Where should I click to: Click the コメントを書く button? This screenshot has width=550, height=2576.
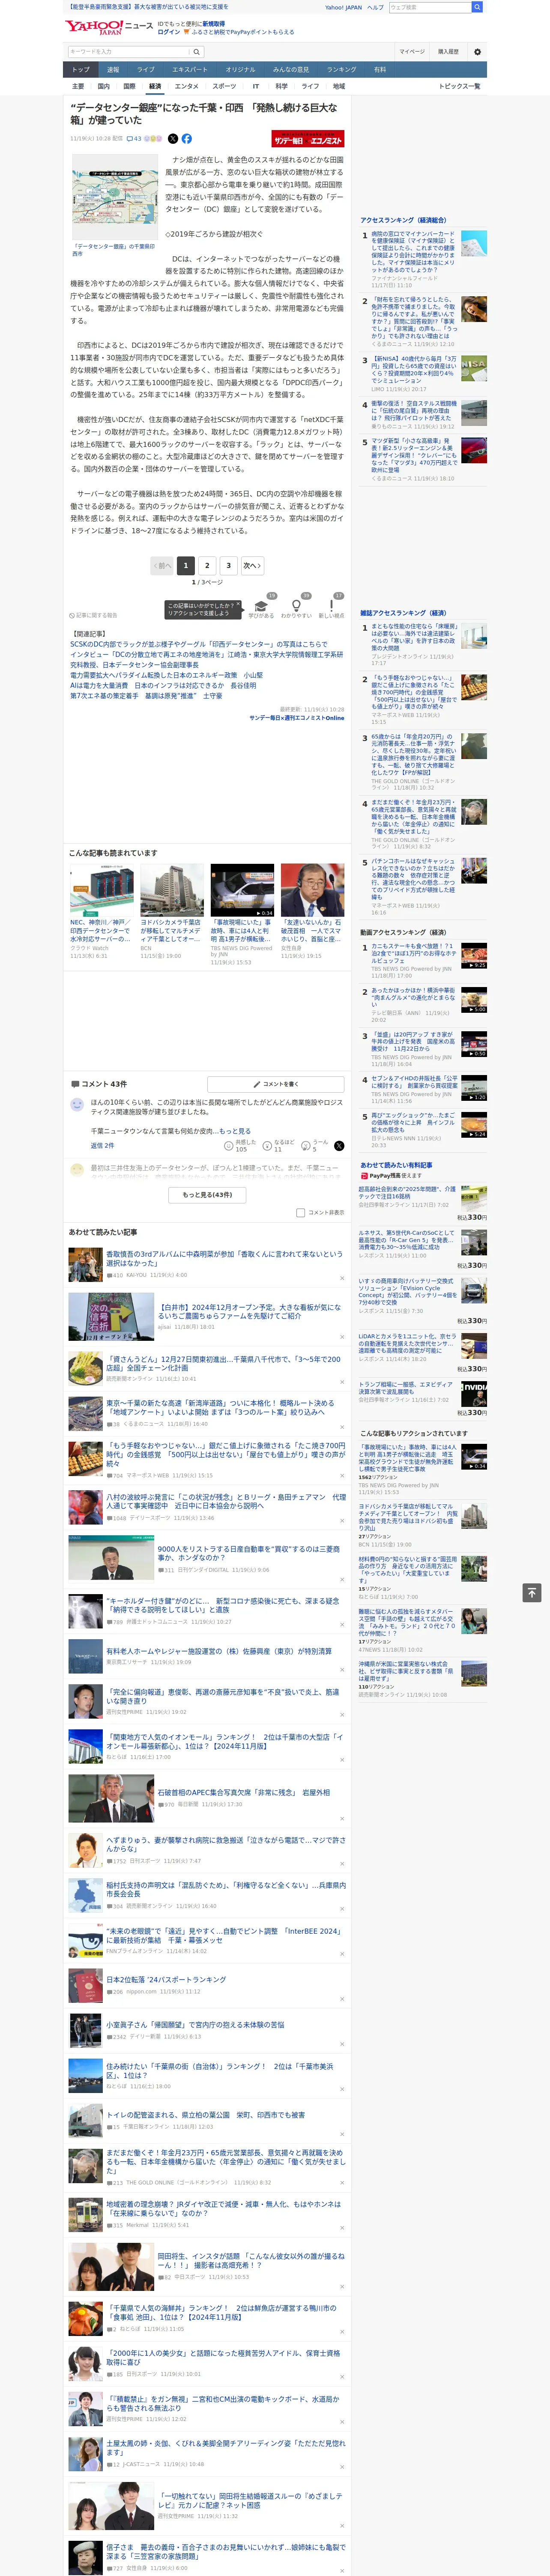tap(275, 1084)
